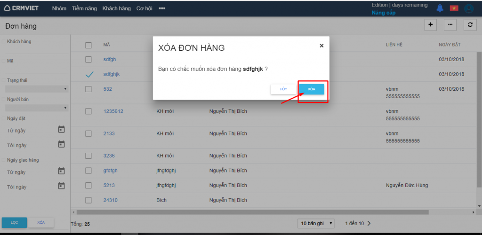
Task: Expand the Trạng thái dropdown
Action: pyautogui.click(x=36, y=89)
